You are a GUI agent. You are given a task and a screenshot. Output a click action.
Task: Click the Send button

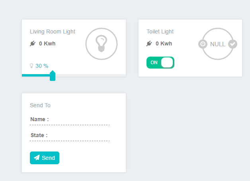pyautogui.click(x=45, y=158)
